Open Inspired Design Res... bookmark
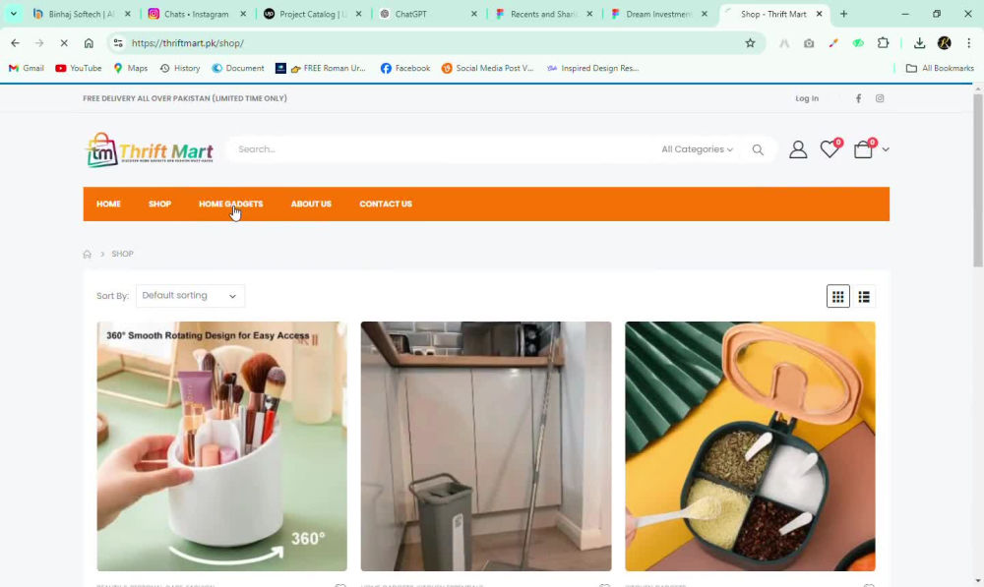 (x=593, y=69)
